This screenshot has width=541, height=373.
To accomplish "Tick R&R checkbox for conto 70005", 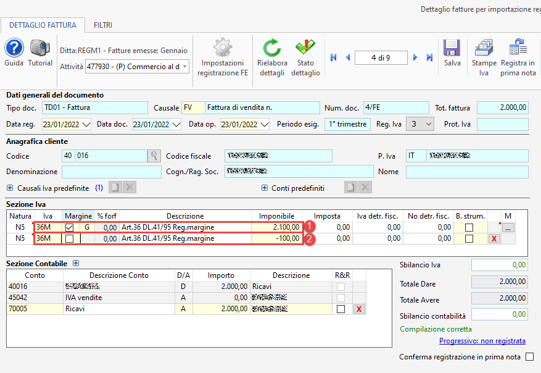I will [x=341, y=309].
